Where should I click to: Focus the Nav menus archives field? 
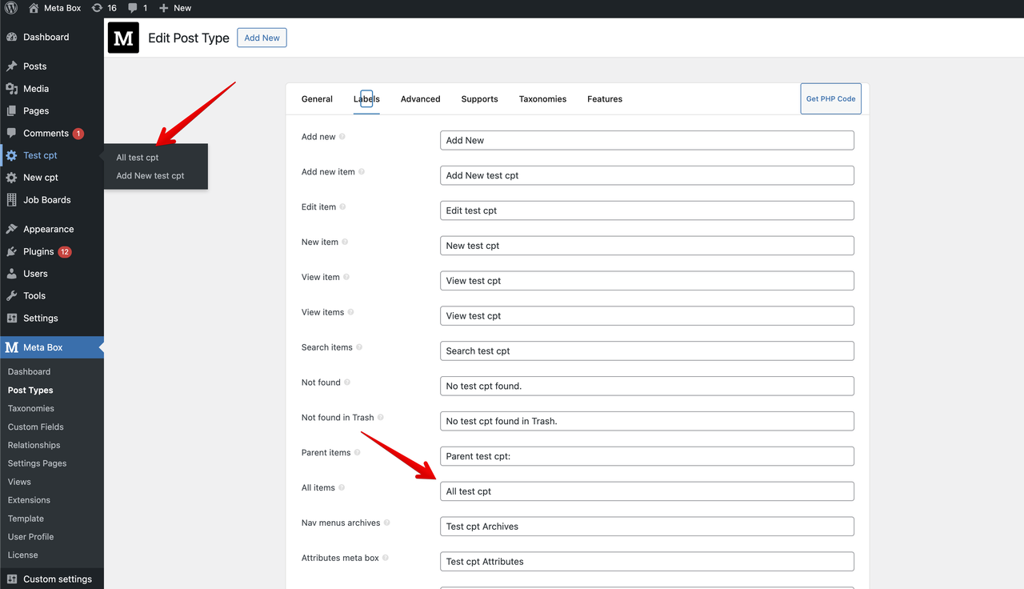click(x=647, y=527)
